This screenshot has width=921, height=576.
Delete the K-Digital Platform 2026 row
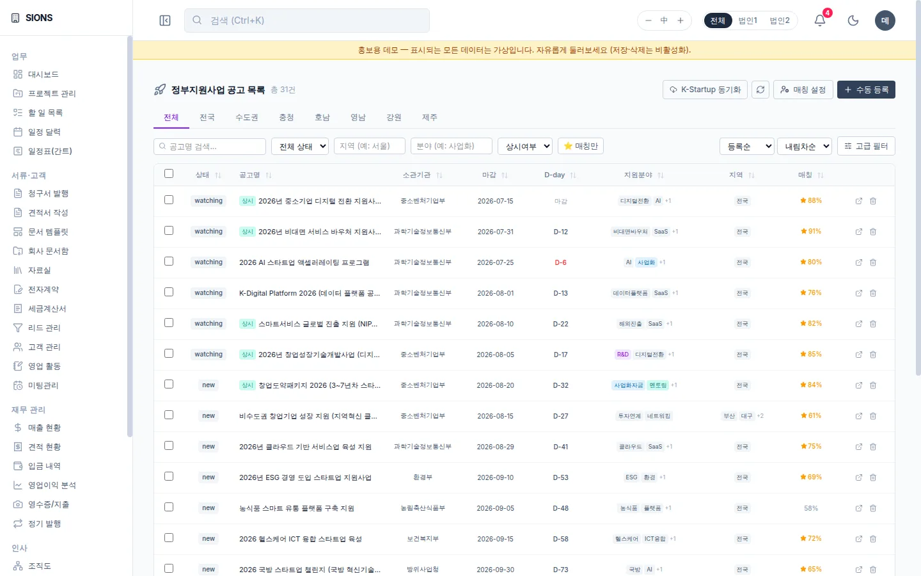pyautogui.click(x=873, y=293)
